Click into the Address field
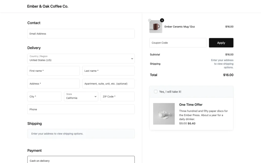This screenshot has height=163, width=261. click(x=54, y=84)
